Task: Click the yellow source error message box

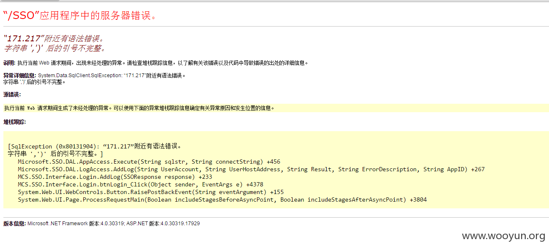Action: click(x=276, y=108)
